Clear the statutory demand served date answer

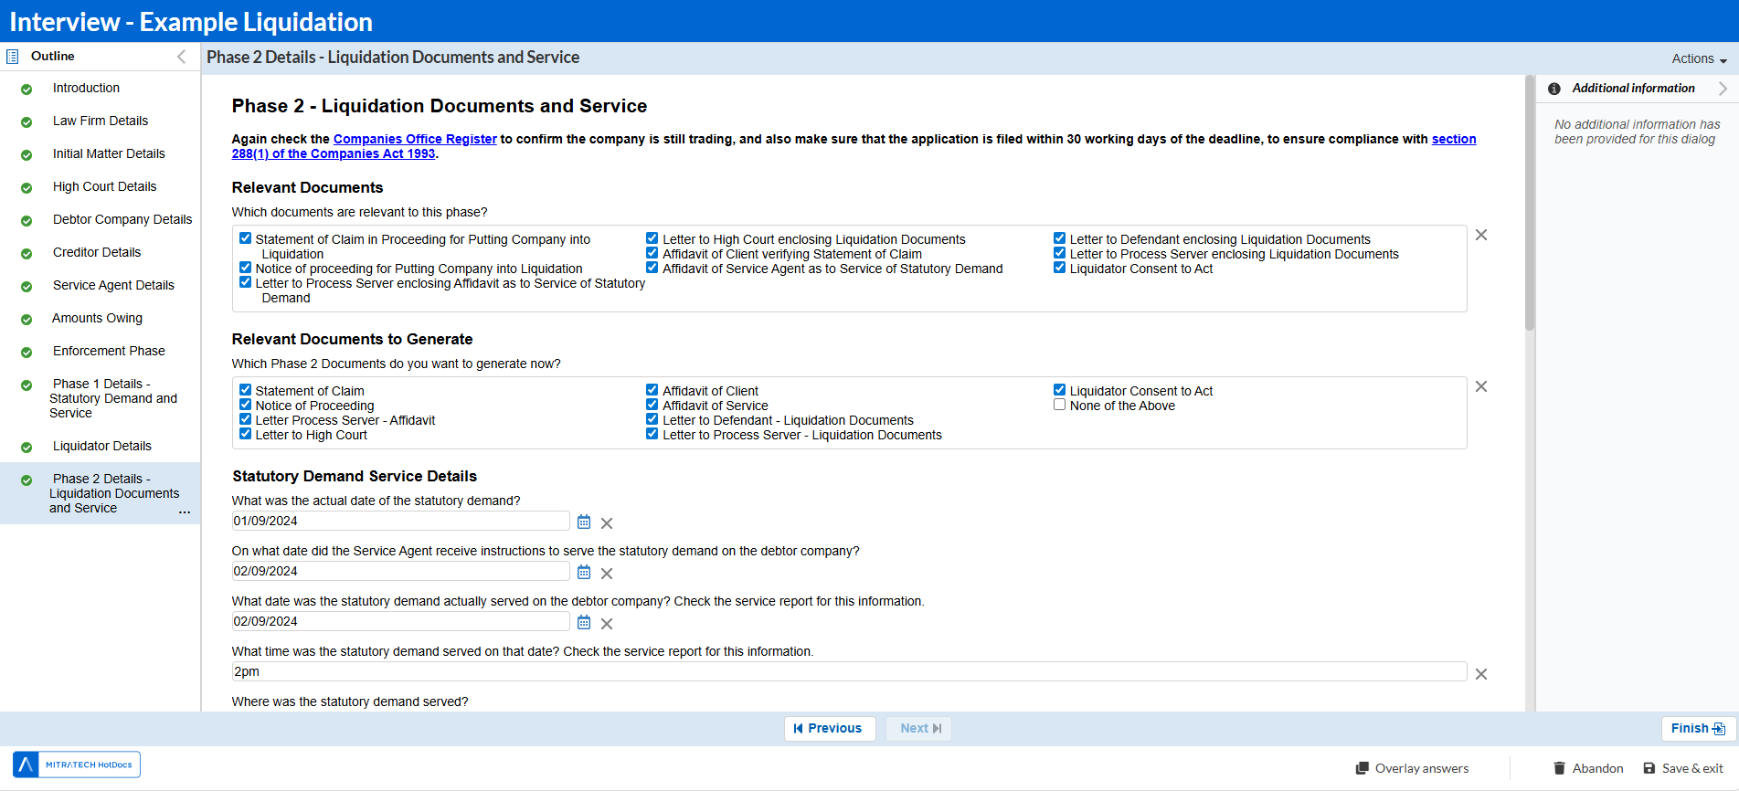607,624
